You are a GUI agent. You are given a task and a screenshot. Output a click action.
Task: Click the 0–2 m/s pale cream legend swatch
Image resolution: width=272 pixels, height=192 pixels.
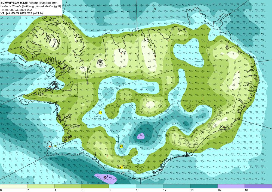click(x=14, y=186)
